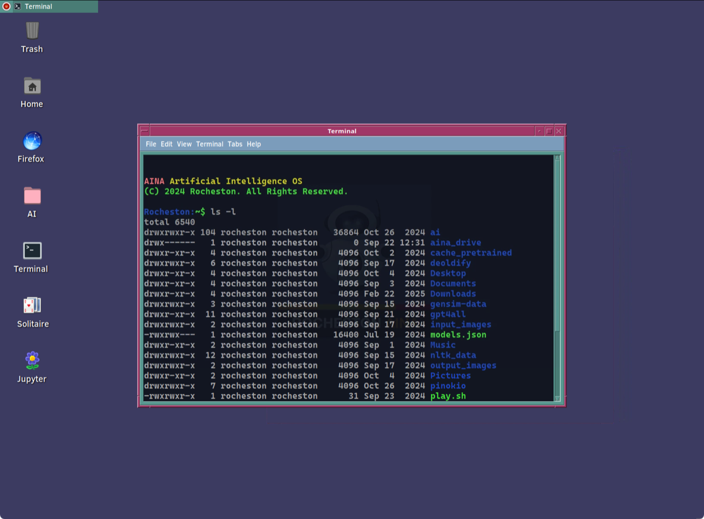Open the Help menu
The image size is (704, 519).
[x=253, y=144]
